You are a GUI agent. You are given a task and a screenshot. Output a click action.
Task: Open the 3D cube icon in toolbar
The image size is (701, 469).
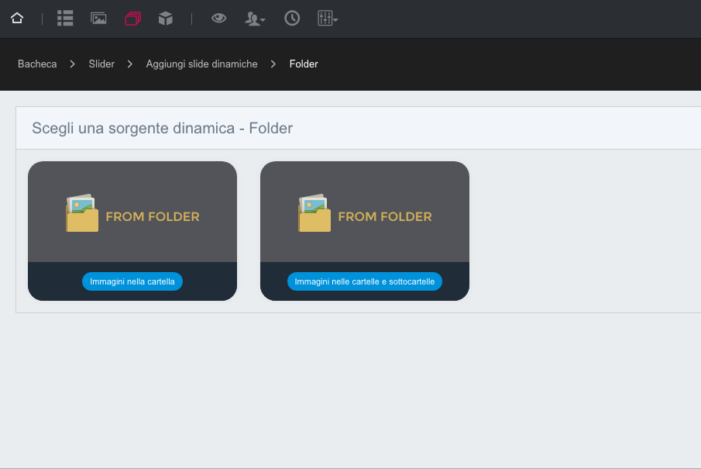[166, 19]
